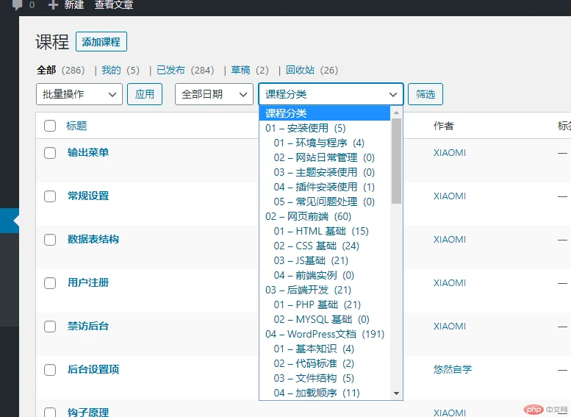Check the 用户注册 row checkbox
This screenshot has height=417, width=571.
[50, 283]
